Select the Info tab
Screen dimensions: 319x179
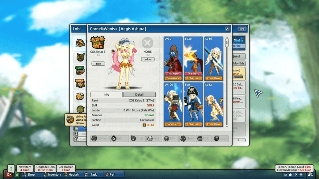[x=106, y=94]
